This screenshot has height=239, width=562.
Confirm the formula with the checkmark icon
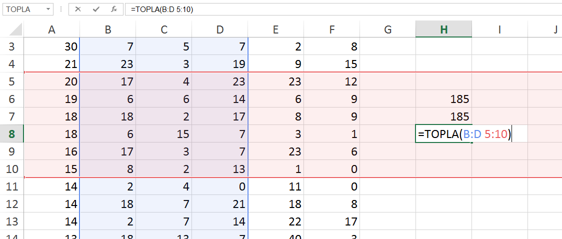tap(95, 9)
